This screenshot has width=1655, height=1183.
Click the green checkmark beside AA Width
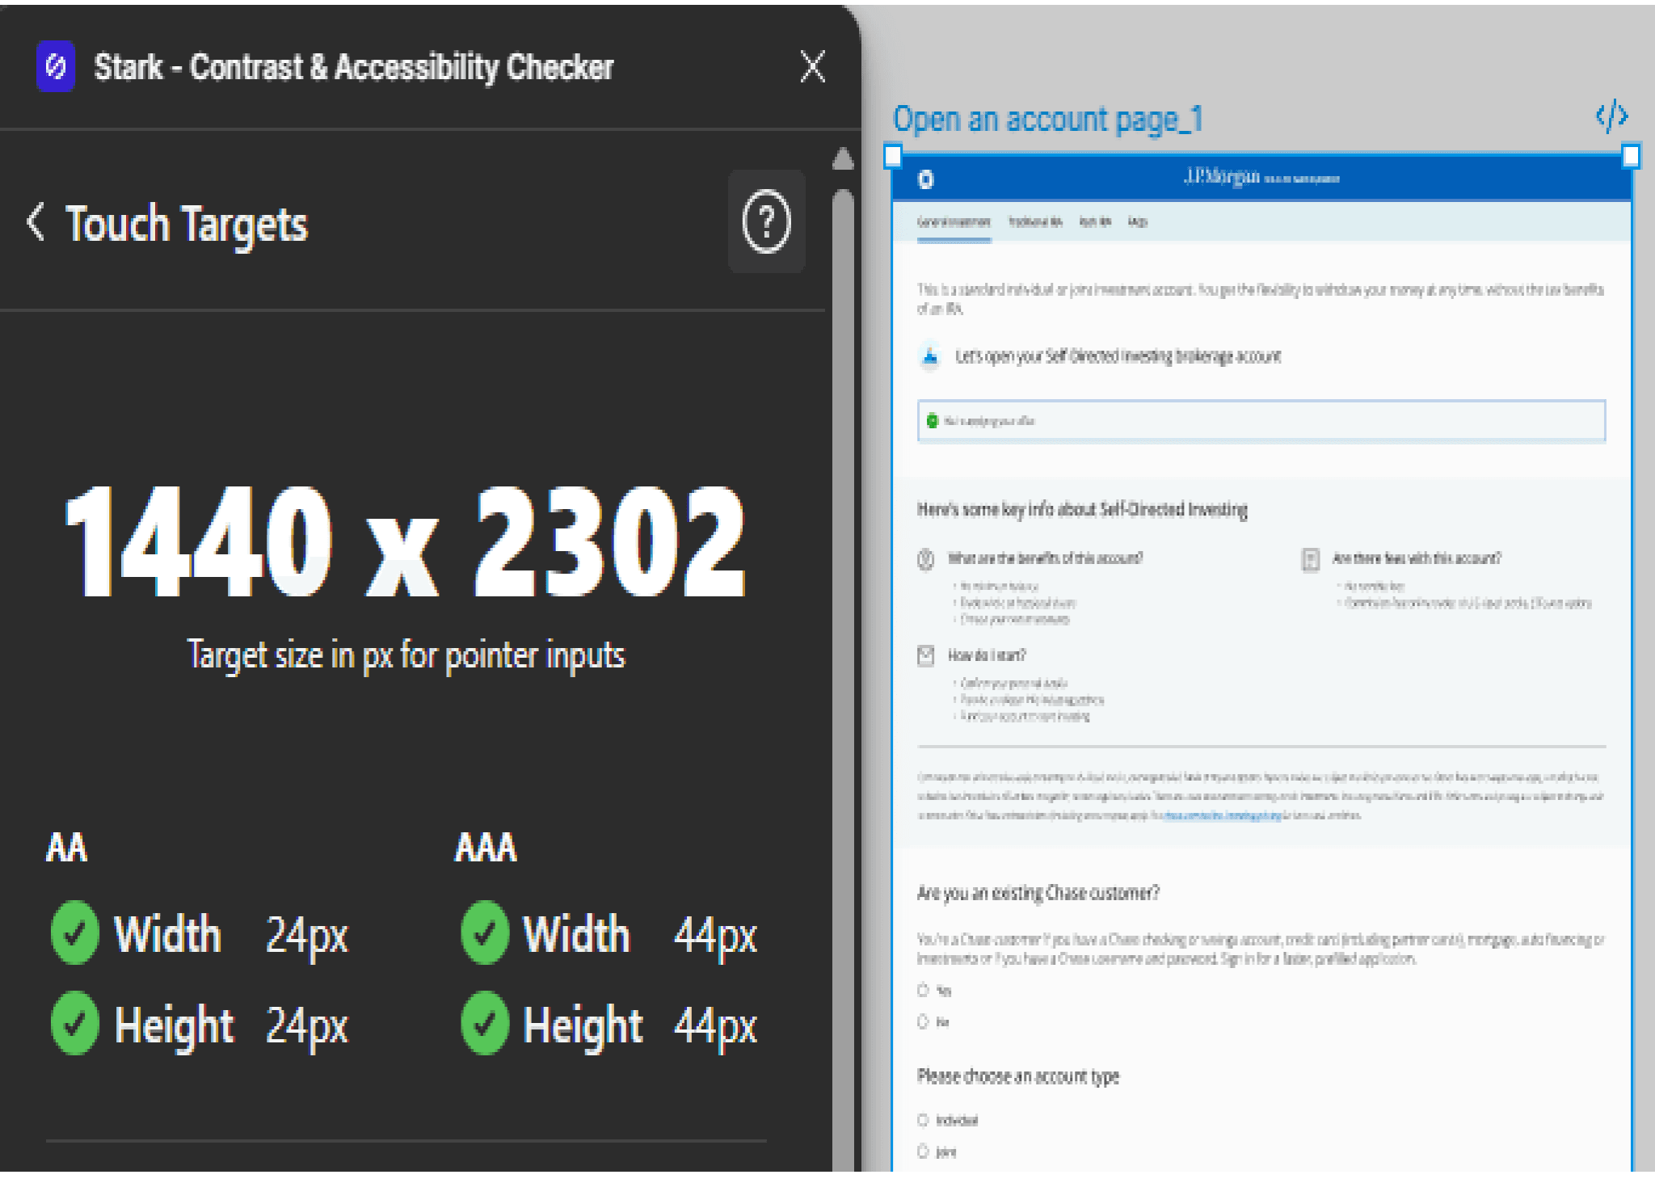(75, 933)
